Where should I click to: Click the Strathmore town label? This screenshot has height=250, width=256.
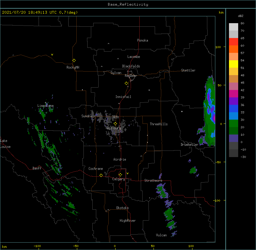coord(153,181)
